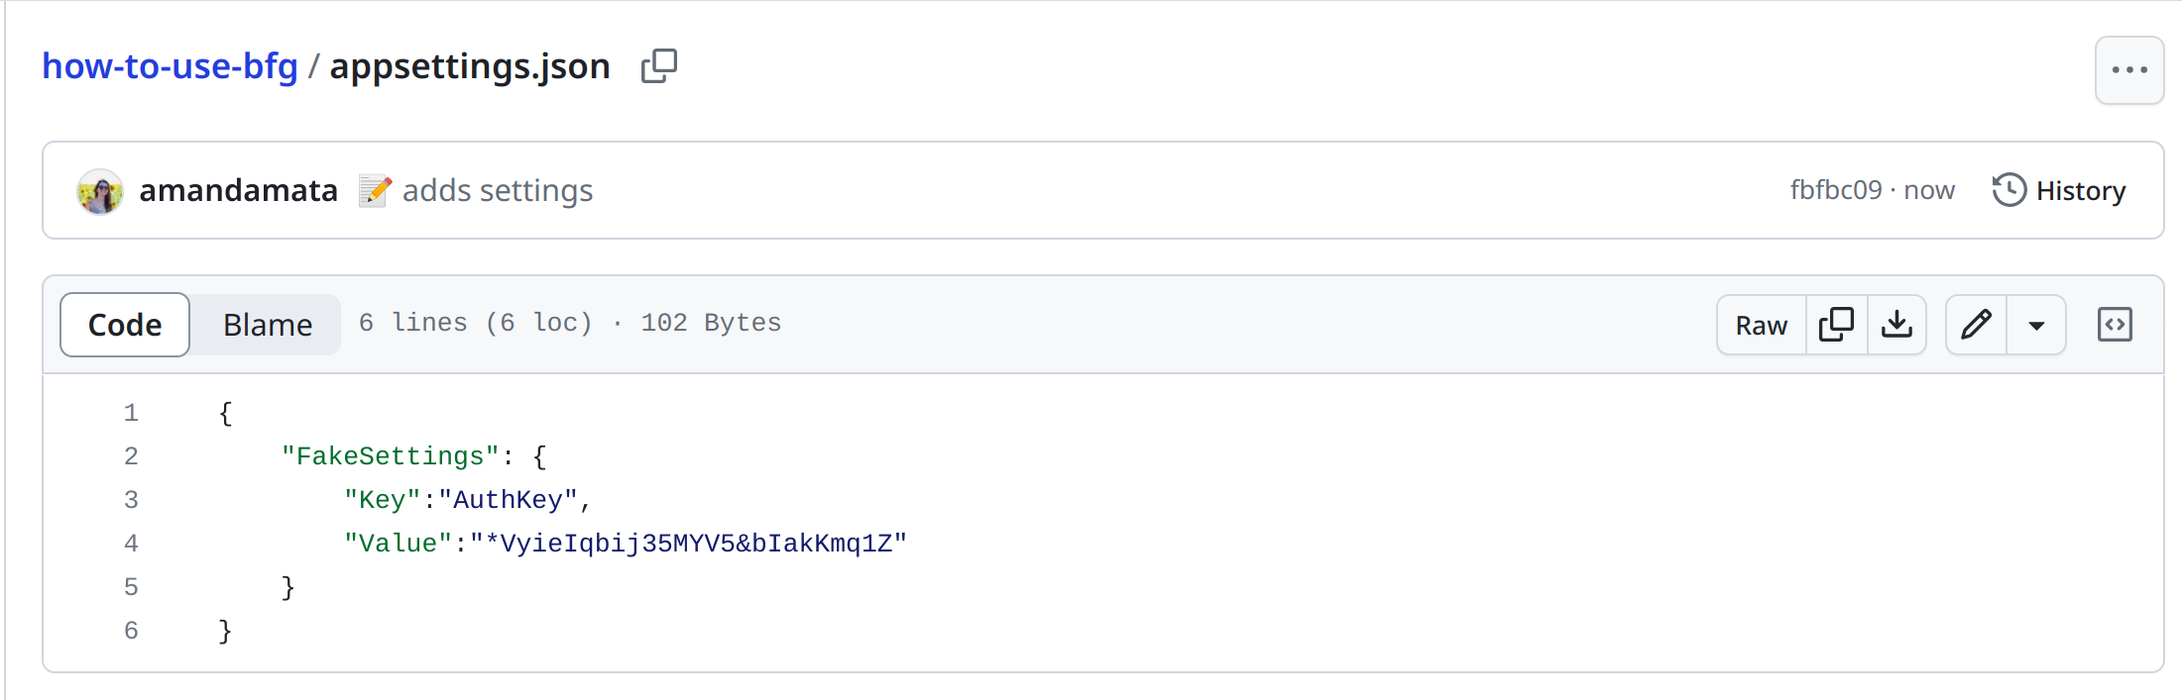Viewport: 2182px width, 700px height.
Task: Open commit fbfbc09 hash link
Action: pos(1835,190)
